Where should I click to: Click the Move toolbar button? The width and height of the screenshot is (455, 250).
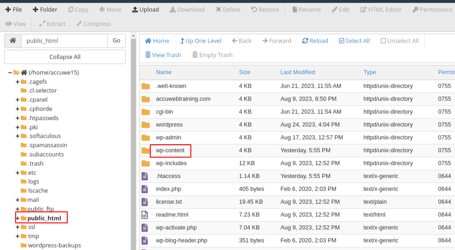click(x=110, y=10)
